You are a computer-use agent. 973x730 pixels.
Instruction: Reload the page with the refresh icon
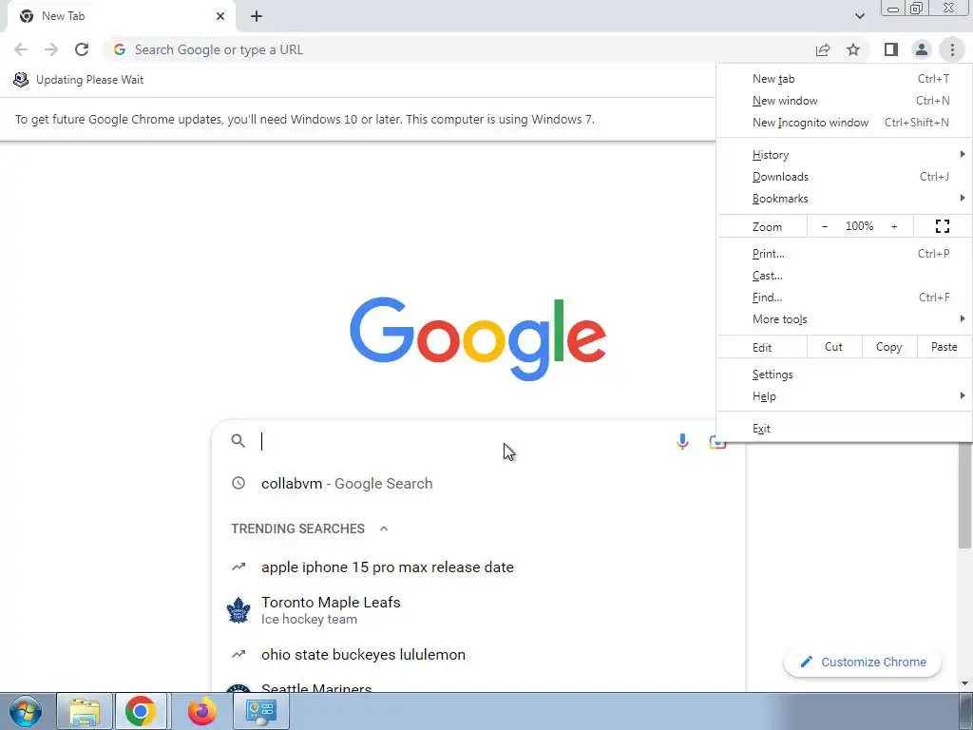pos(82,49)
